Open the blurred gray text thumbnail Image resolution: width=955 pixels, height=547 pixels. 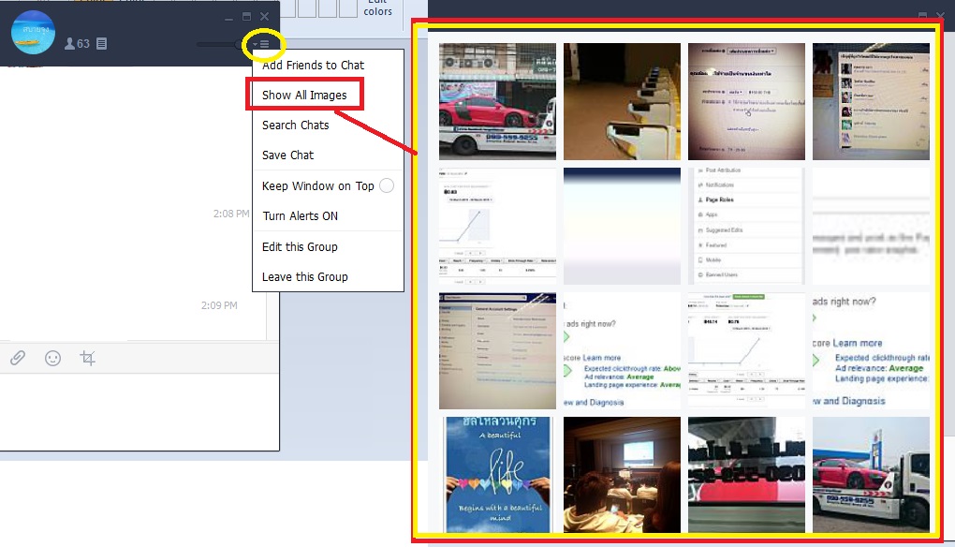click(871, 226)
